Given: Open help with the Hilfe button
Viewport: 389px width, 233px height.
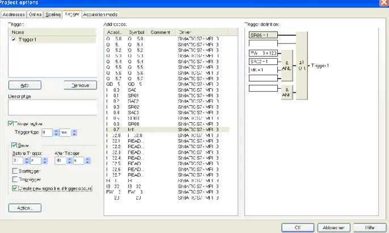Looking at the screenshot, I should click(x=370, y=227).
